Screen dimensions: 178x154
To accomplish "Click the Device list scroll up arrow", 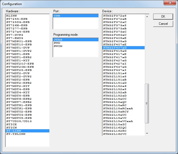I will (x=147, y=17).
